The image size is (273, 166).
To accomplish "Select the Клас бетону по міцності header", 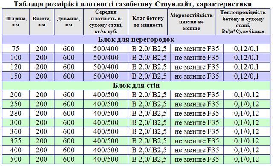I will point(148,21).
